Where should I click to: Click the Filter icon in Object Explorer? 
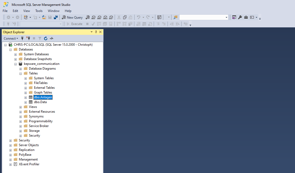pos(40,39)
